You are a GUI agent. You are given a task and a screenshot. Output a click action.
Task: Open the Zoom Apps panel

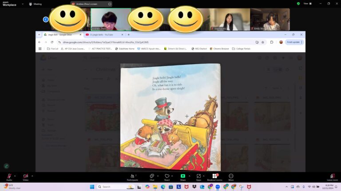click(x=198, y=177)
